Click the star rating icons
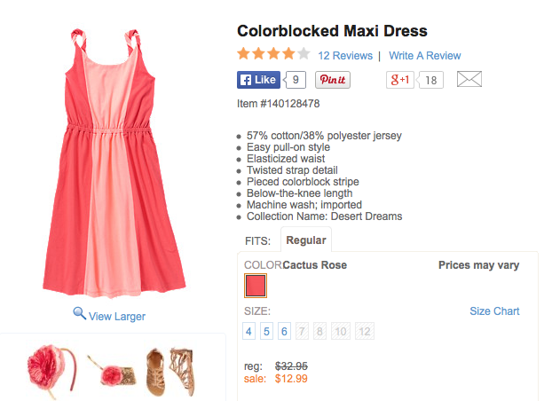This screenshot has width=552, height=401. (273, 54)
